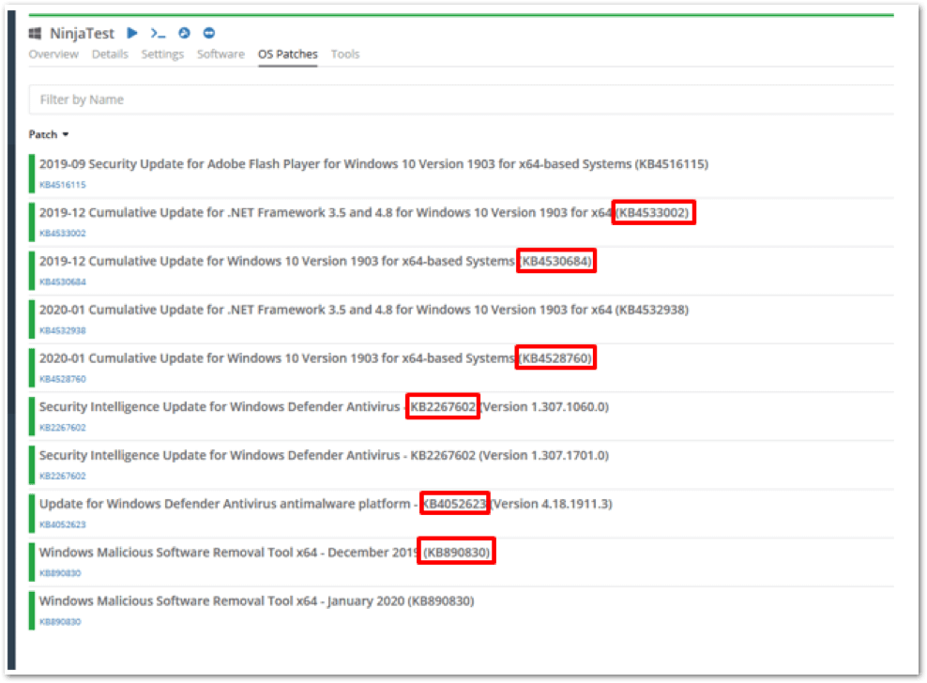The image size is (927, 683).
Task: Open the KB4530684 link below 2019-12 Cumulative Update
Action: (x=62, y=282)
